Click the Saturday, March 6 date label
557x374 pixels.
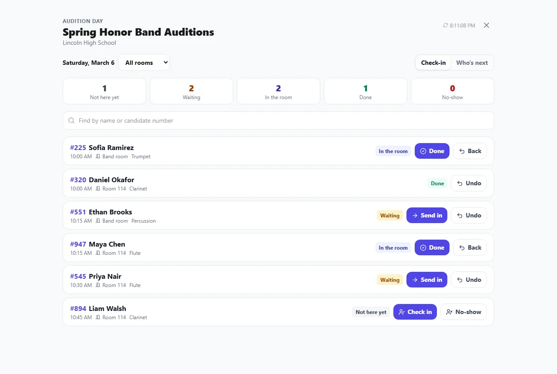pos(88,63)
